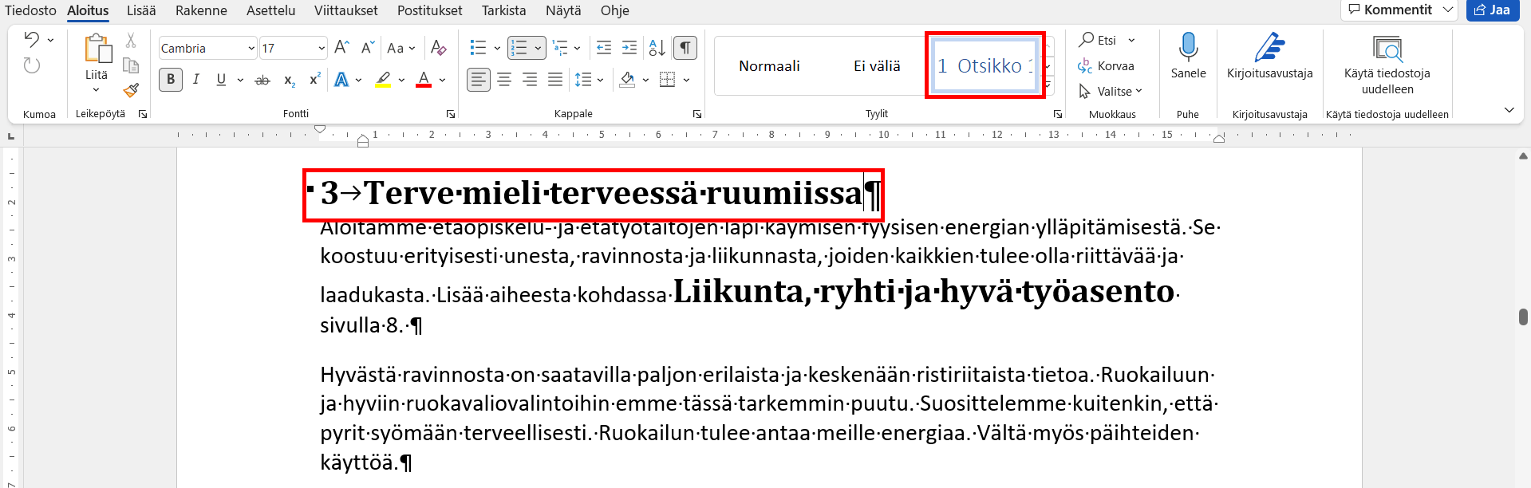This screenshot has height=488, width=1531.
Task: Click the Undo (Kumoa) arrow icon
Action: pos(32,39)
